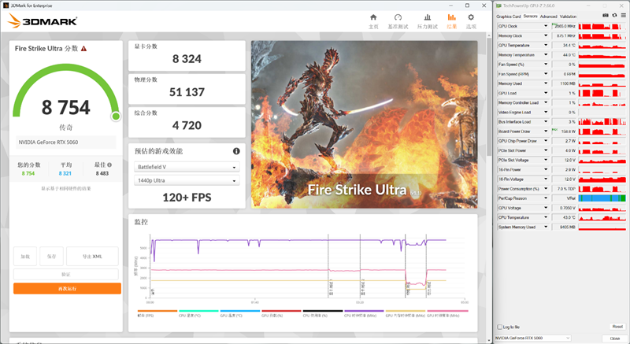
Task: Open the benchmarks (基准测试) gauge icon
Action: pos(398,17)
